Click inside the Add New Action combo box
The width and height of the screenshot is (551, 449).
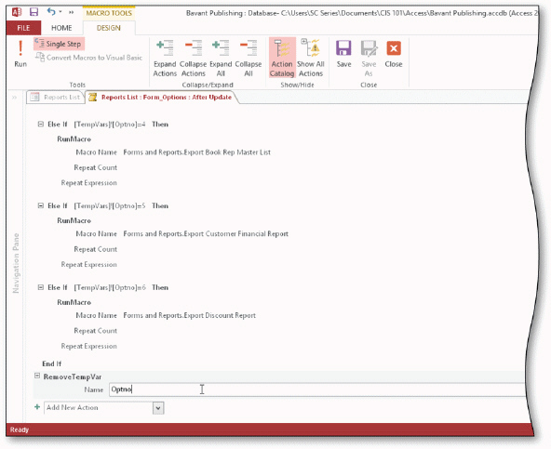99,408
